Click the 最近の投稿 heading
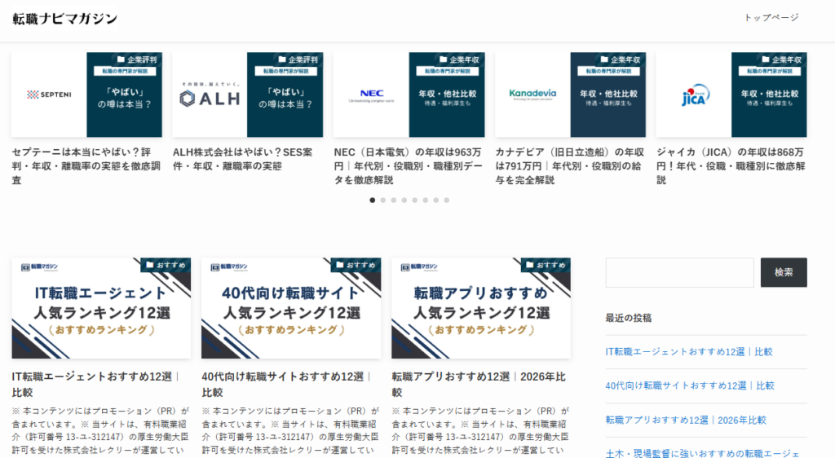Screen dimensions: 835x458 click(629, 318)
